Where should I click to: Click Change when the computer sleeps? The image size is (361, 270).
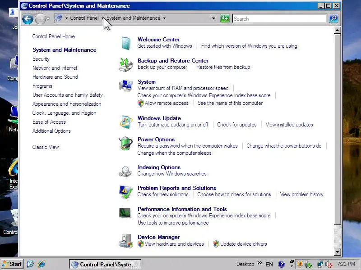[x=174, y=153]
